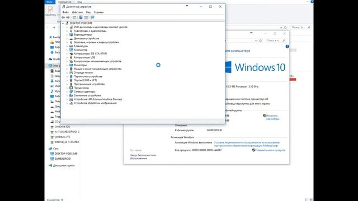Click the blue help icon in System window

pyautogui.click(x=287, y=46)
